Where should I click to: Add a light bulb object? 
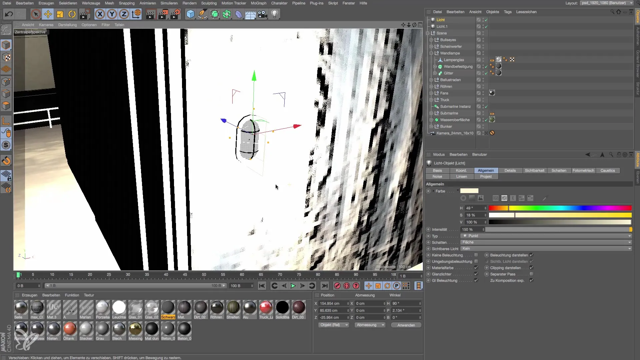275,14
